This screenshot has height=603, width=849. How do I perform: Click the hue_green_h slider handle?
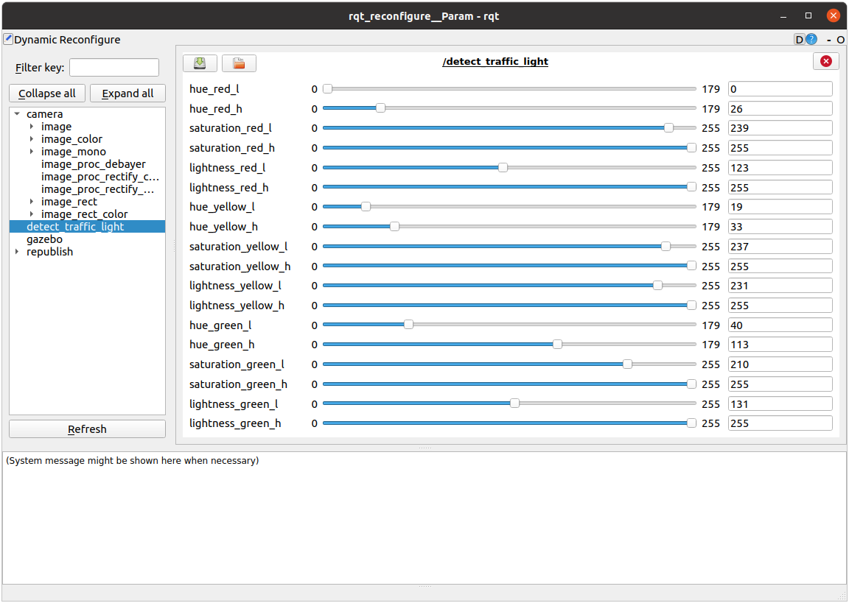coord(557,345)
